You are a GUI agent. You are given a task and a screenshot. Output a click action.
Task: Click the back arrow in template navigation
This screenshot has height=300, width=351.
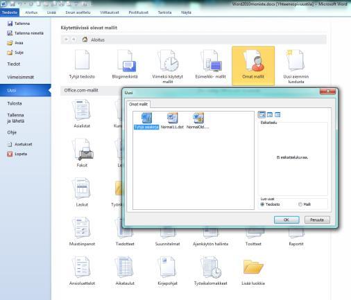coord(66,39)
